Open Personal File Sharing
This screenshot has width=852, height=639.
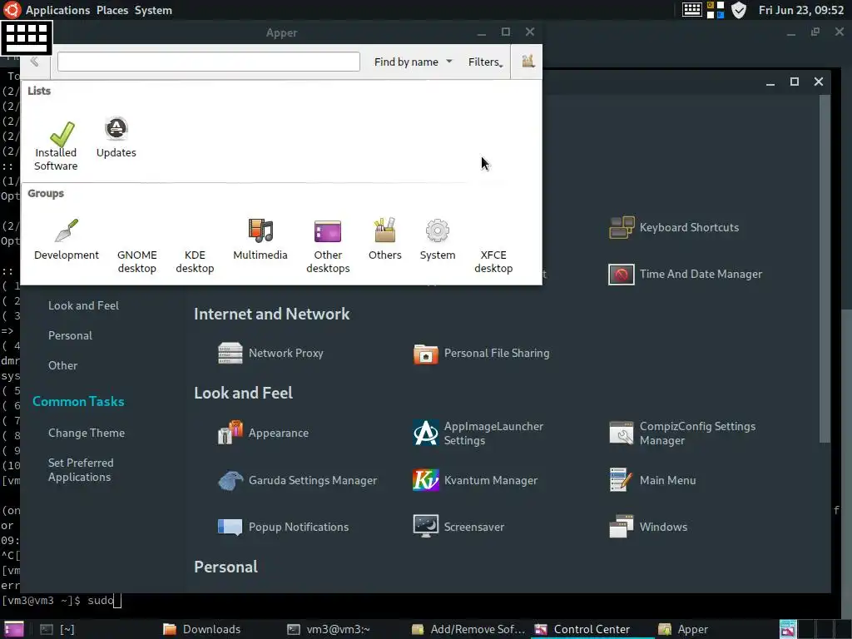coord(482,353)
